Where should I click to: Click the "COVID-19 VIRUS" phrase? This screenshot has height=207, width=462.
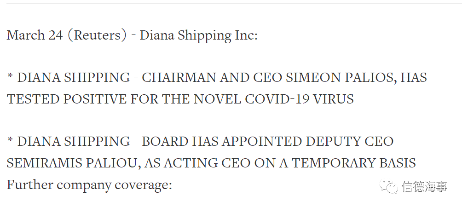299,99
